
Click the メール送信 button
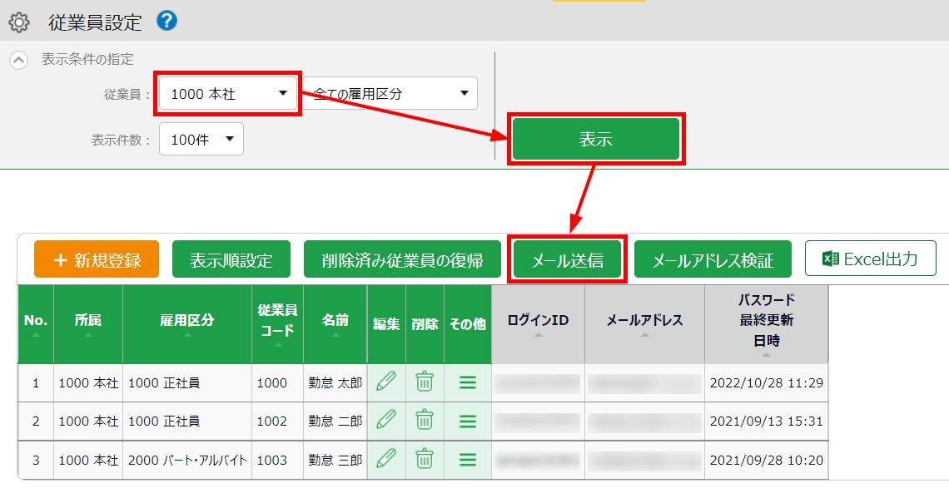coord(568,260)
